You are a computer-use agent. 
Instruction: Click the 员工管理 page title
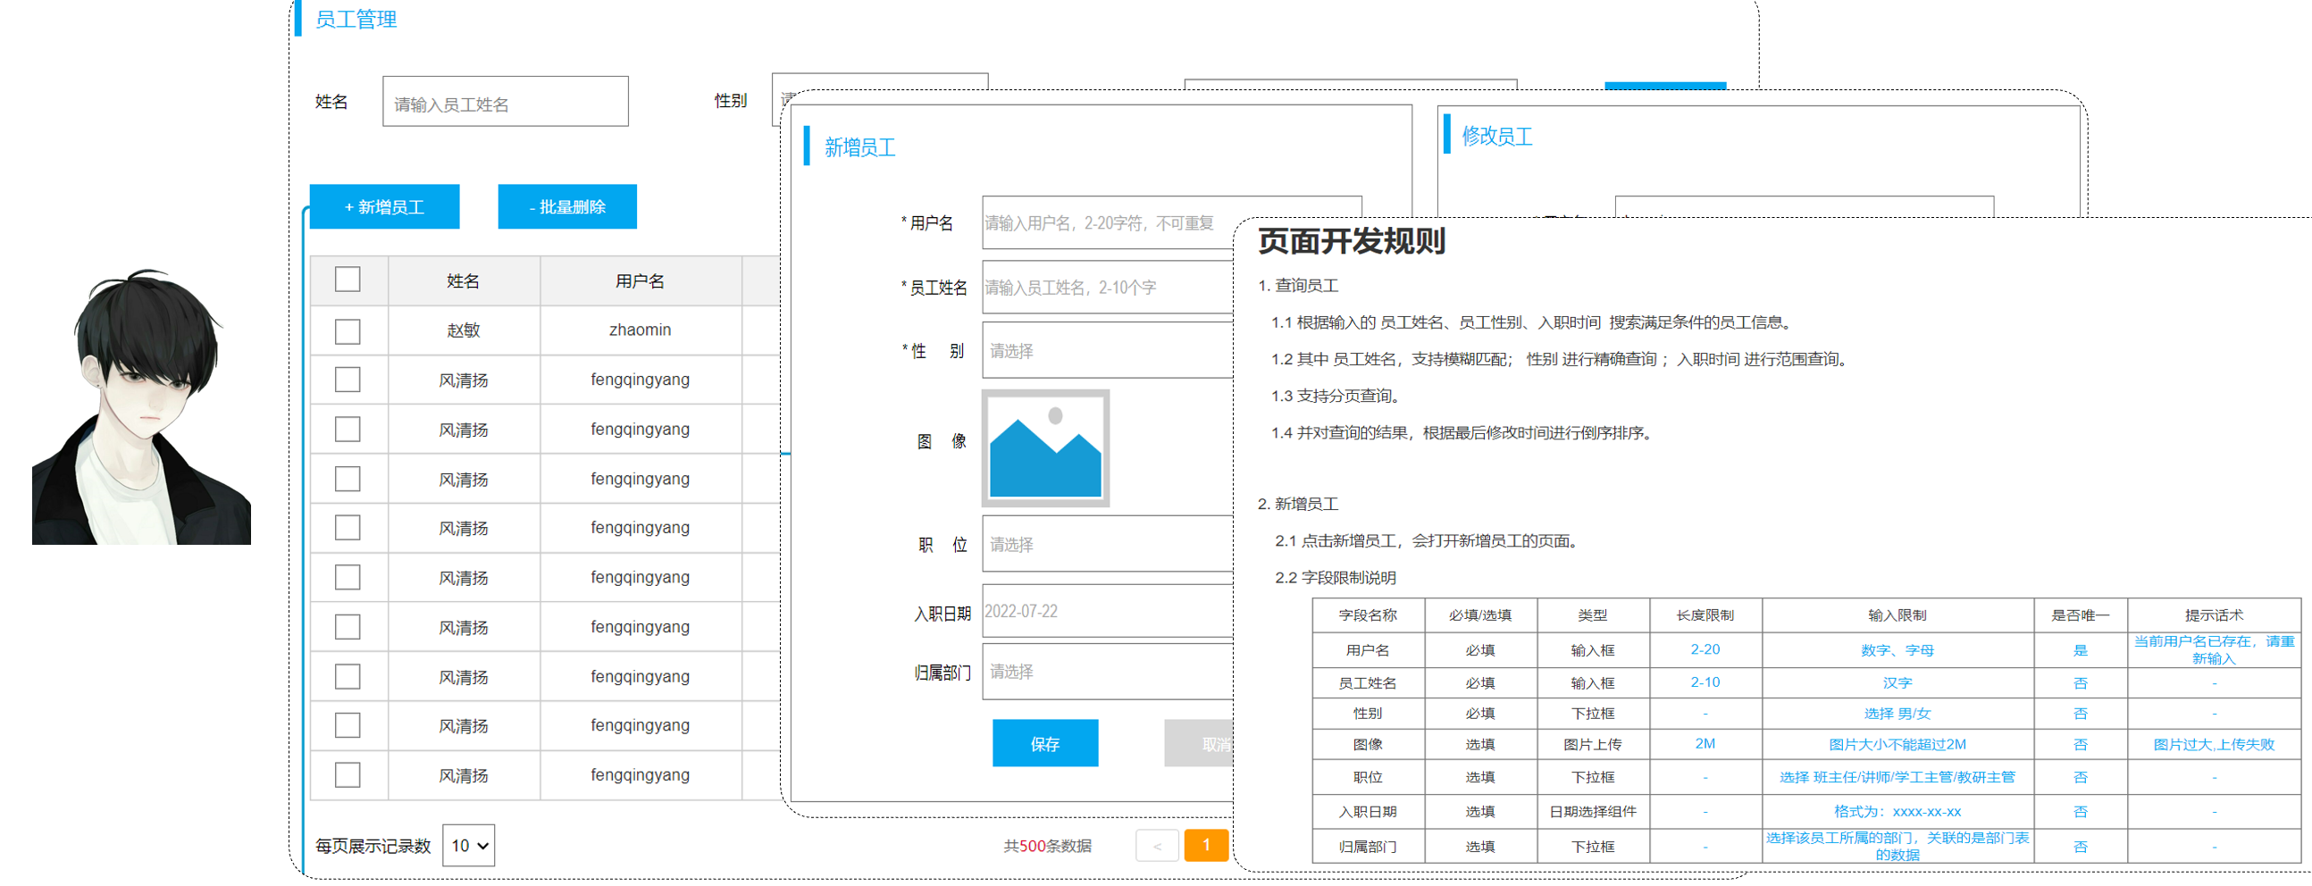click(x=356, y=19)
